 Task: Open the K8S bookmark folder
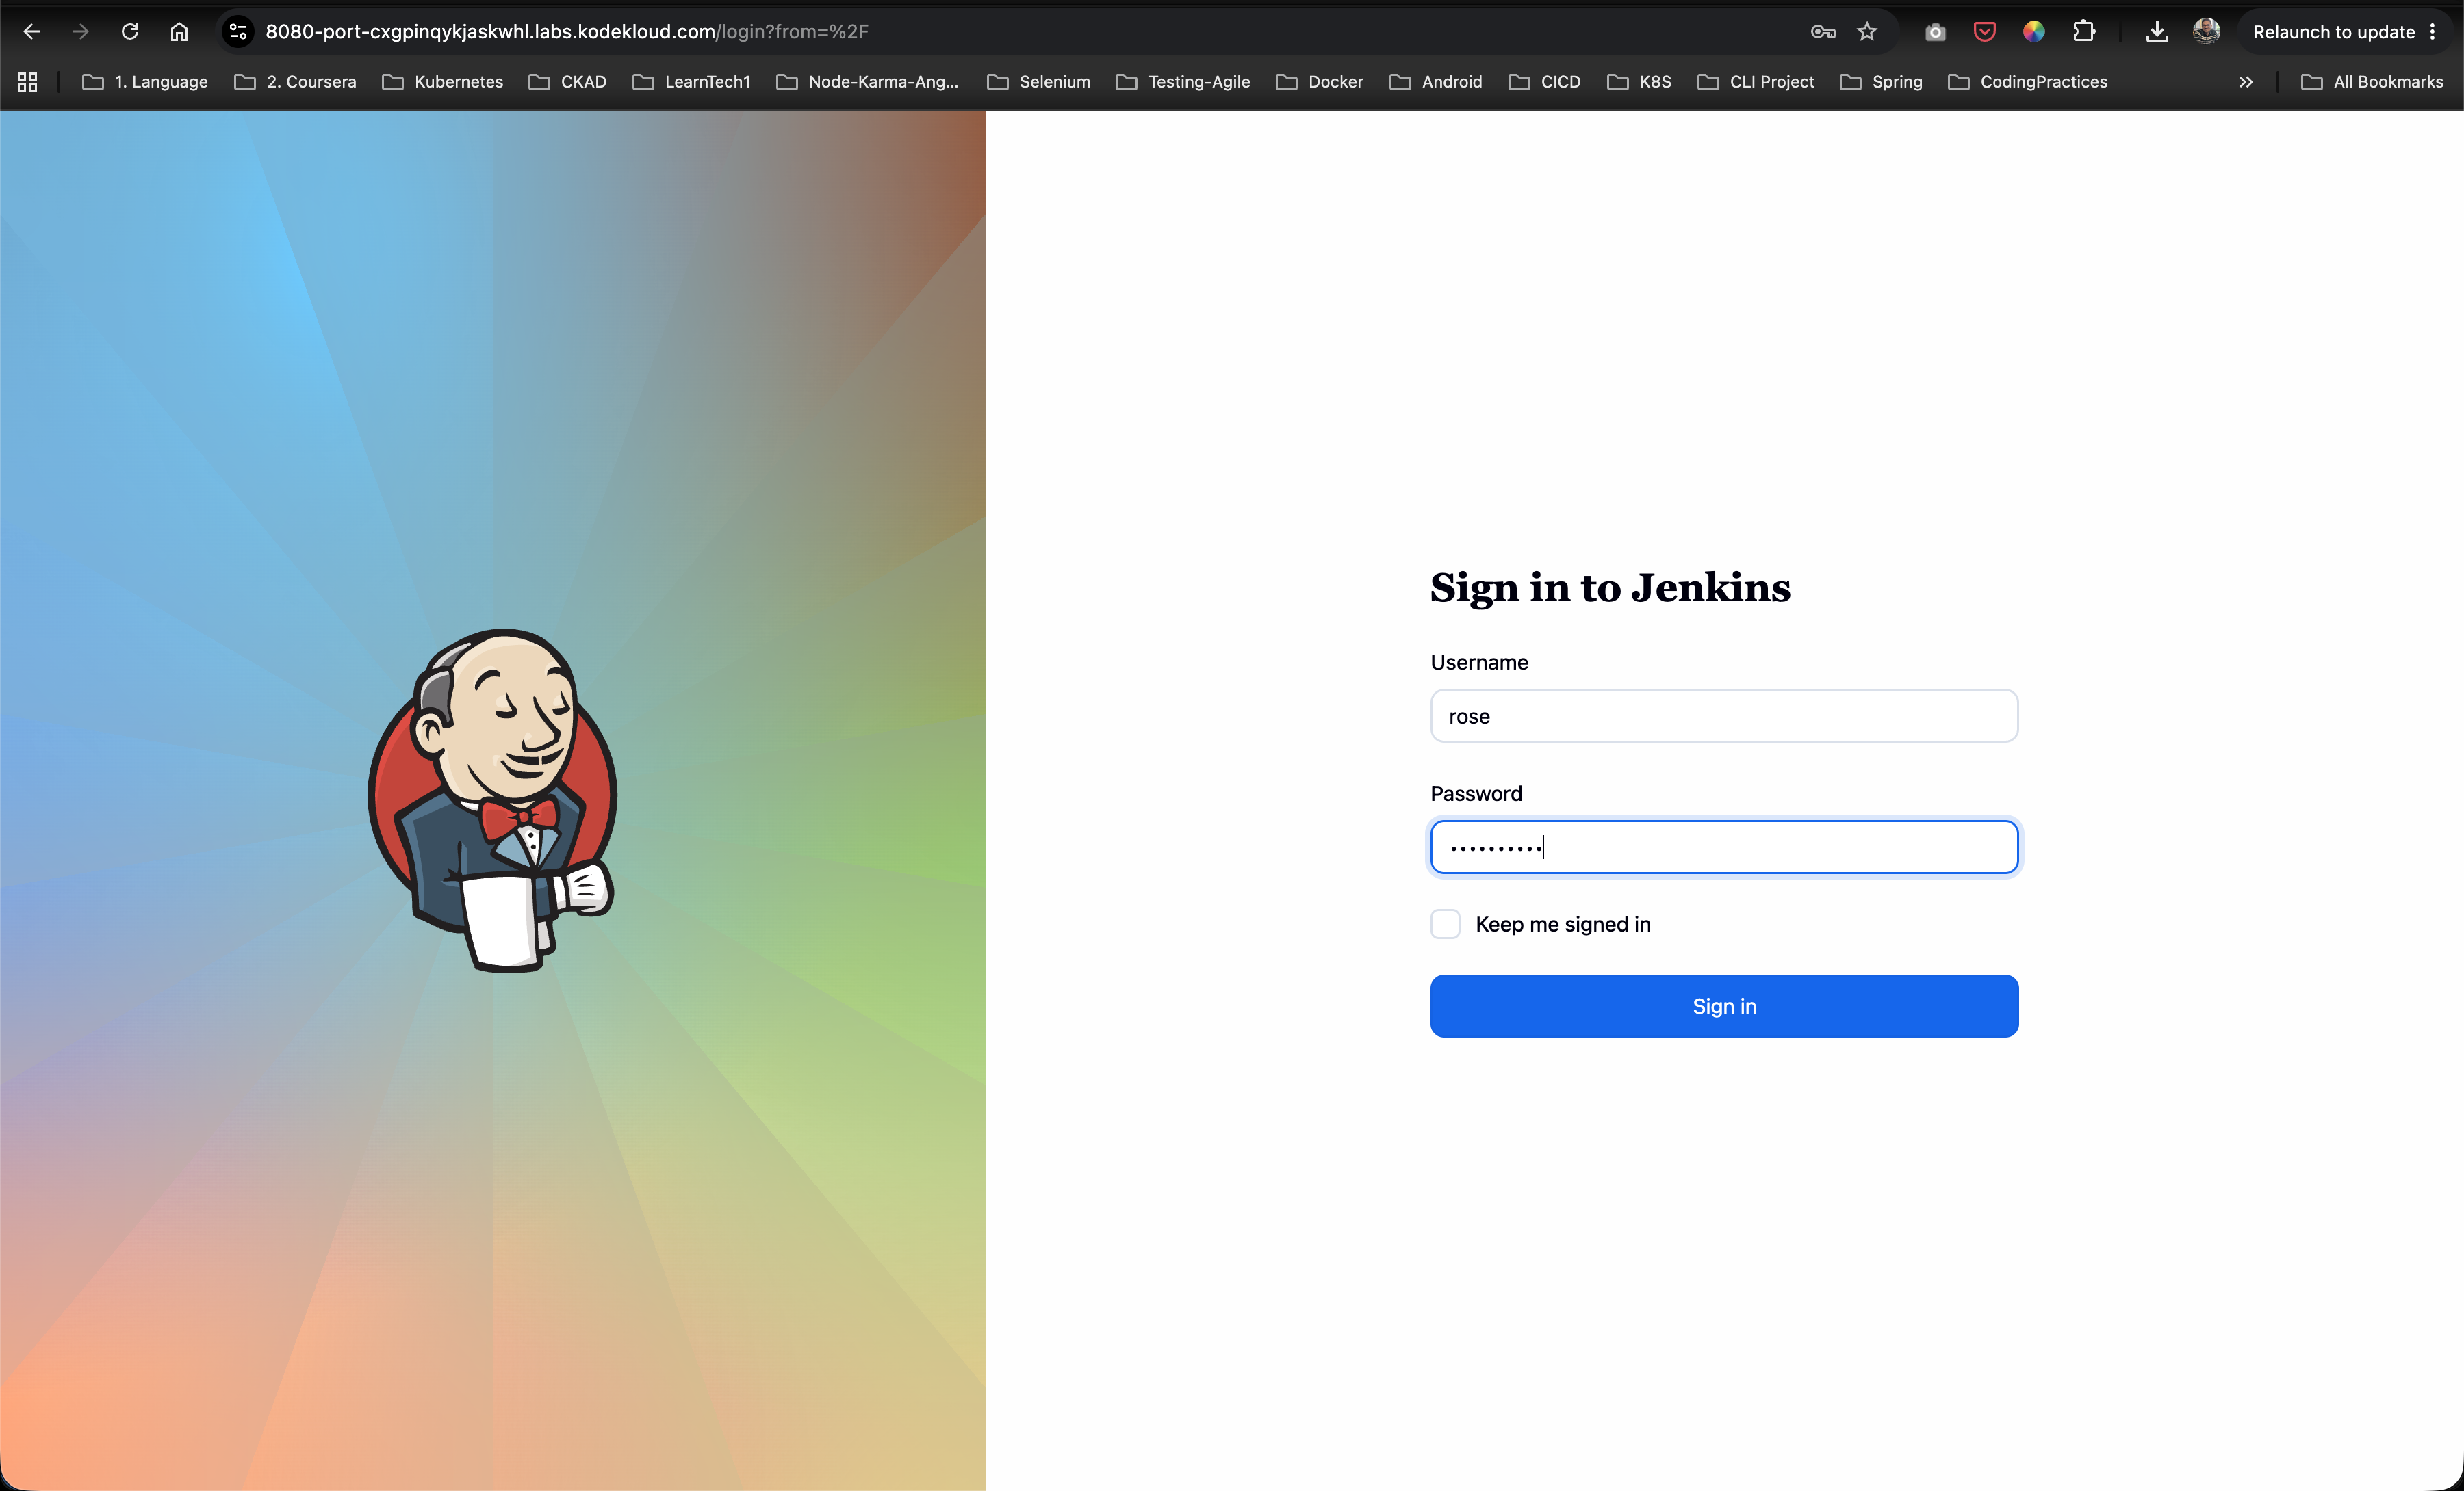[1639, 82]
